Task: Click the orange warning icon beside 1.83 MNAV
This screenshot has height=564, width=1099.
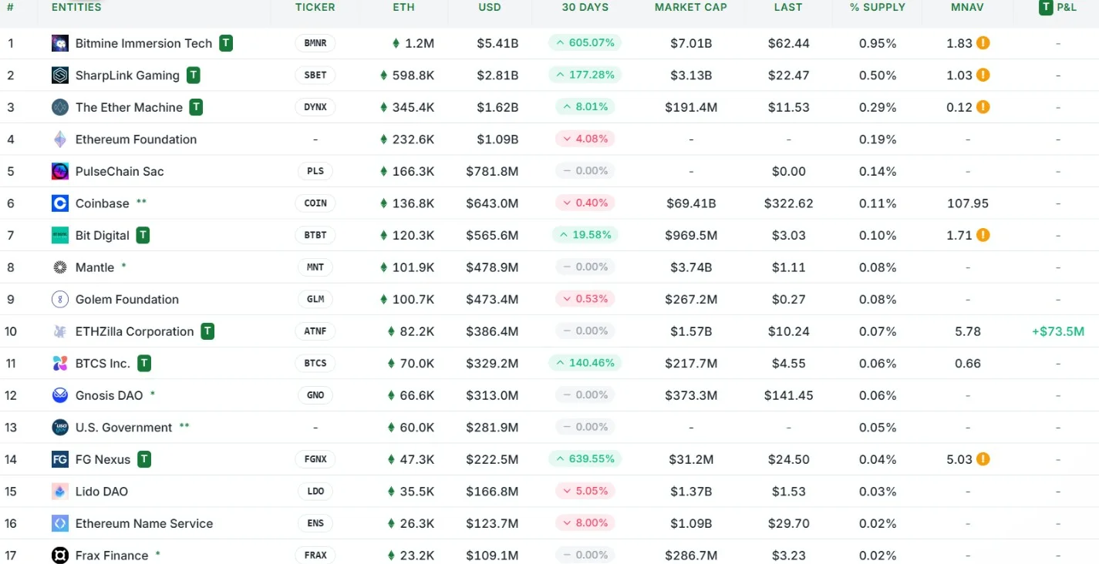Action: pyautogui.click(x=983, y=43)
